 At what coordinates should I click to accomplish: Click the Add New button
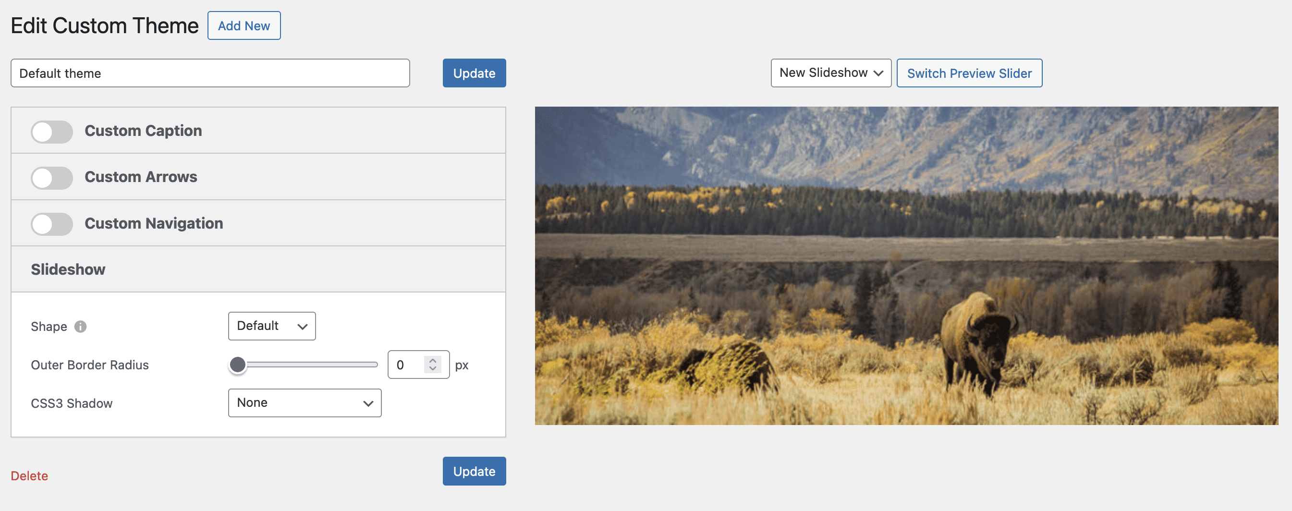click(x=244, y=25)
